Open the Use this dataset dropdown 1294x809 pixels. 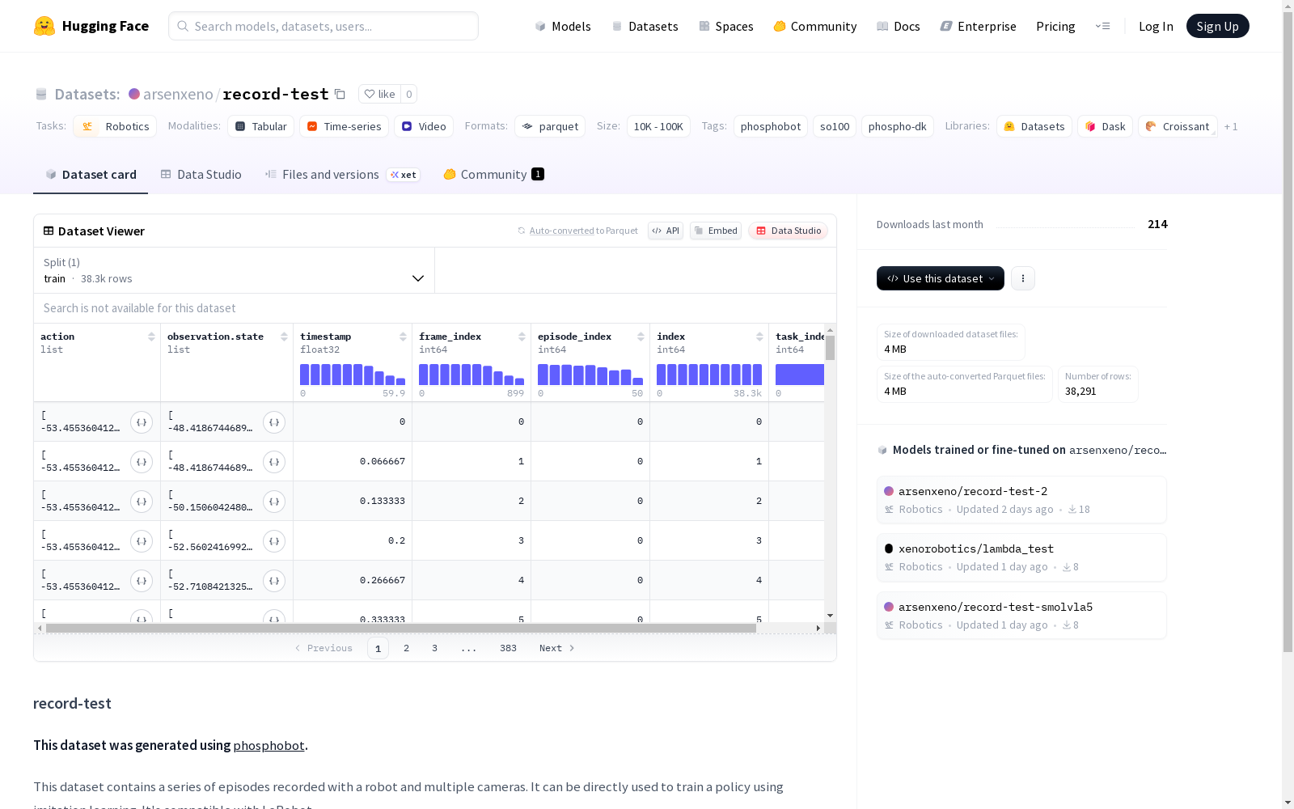941,278
